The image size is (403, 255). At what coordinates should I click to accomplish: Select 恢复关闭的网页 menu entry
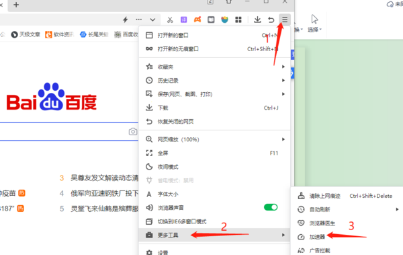[215, 121]
